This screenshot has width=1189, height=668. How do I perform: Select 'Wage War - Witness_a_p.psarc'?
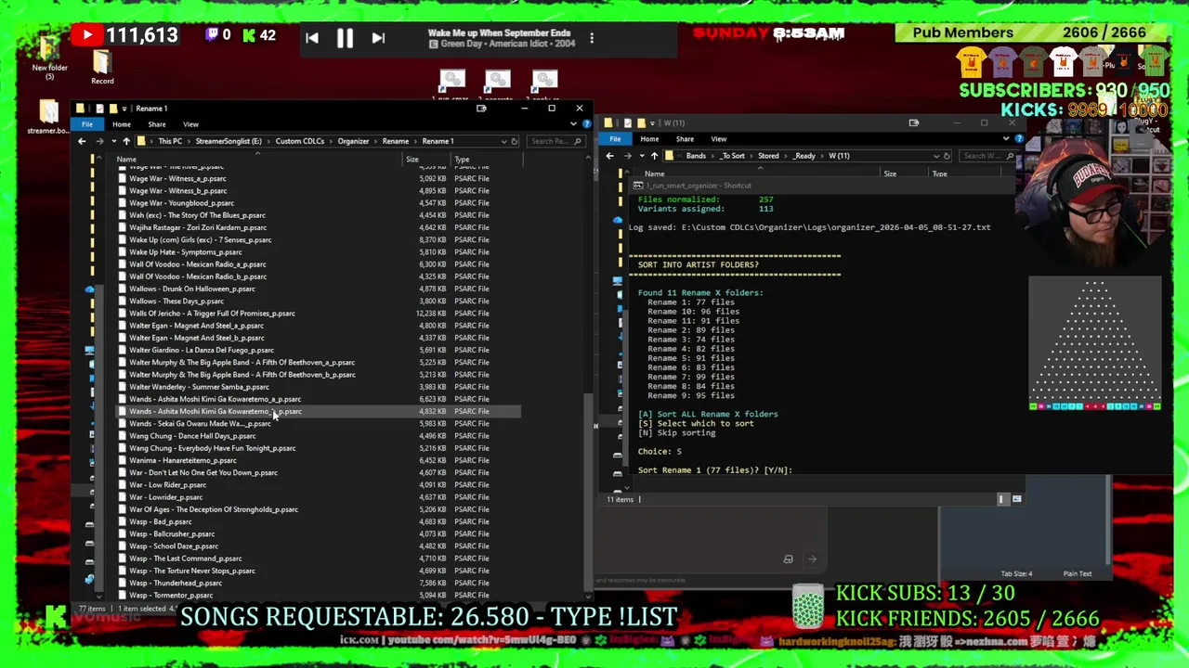(x=319, y=178)
